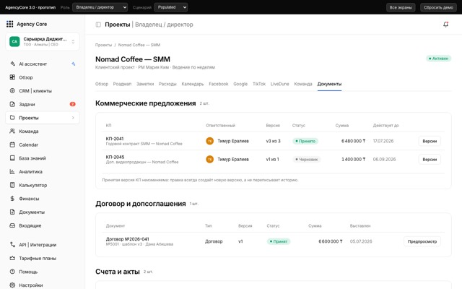Screen dimensions: 462x289
Task: Switch to the TikTok tab
Action: click(259, 84)
